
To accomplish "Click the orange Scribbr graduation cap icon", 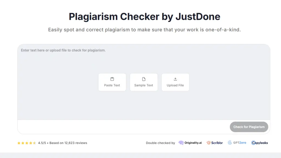I will (209, 143).
